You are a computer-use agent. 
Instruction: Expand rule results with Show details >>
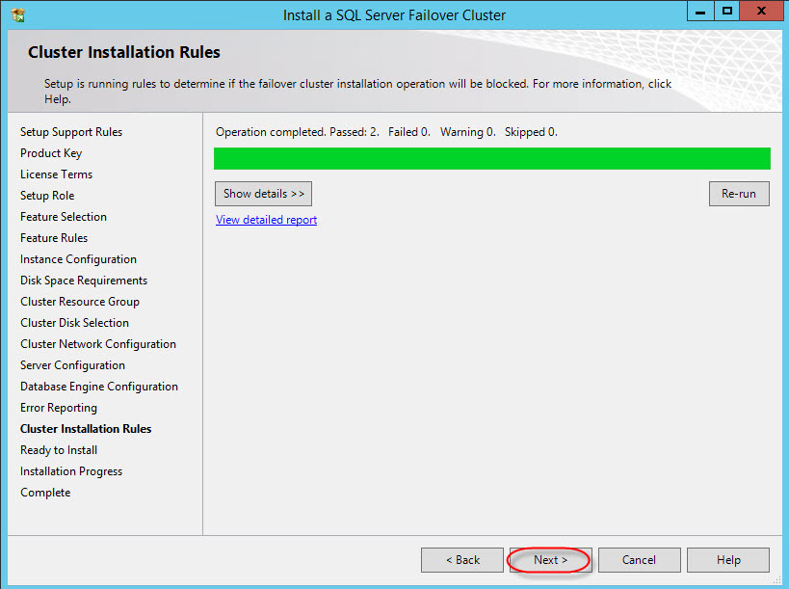pos(264,194)
